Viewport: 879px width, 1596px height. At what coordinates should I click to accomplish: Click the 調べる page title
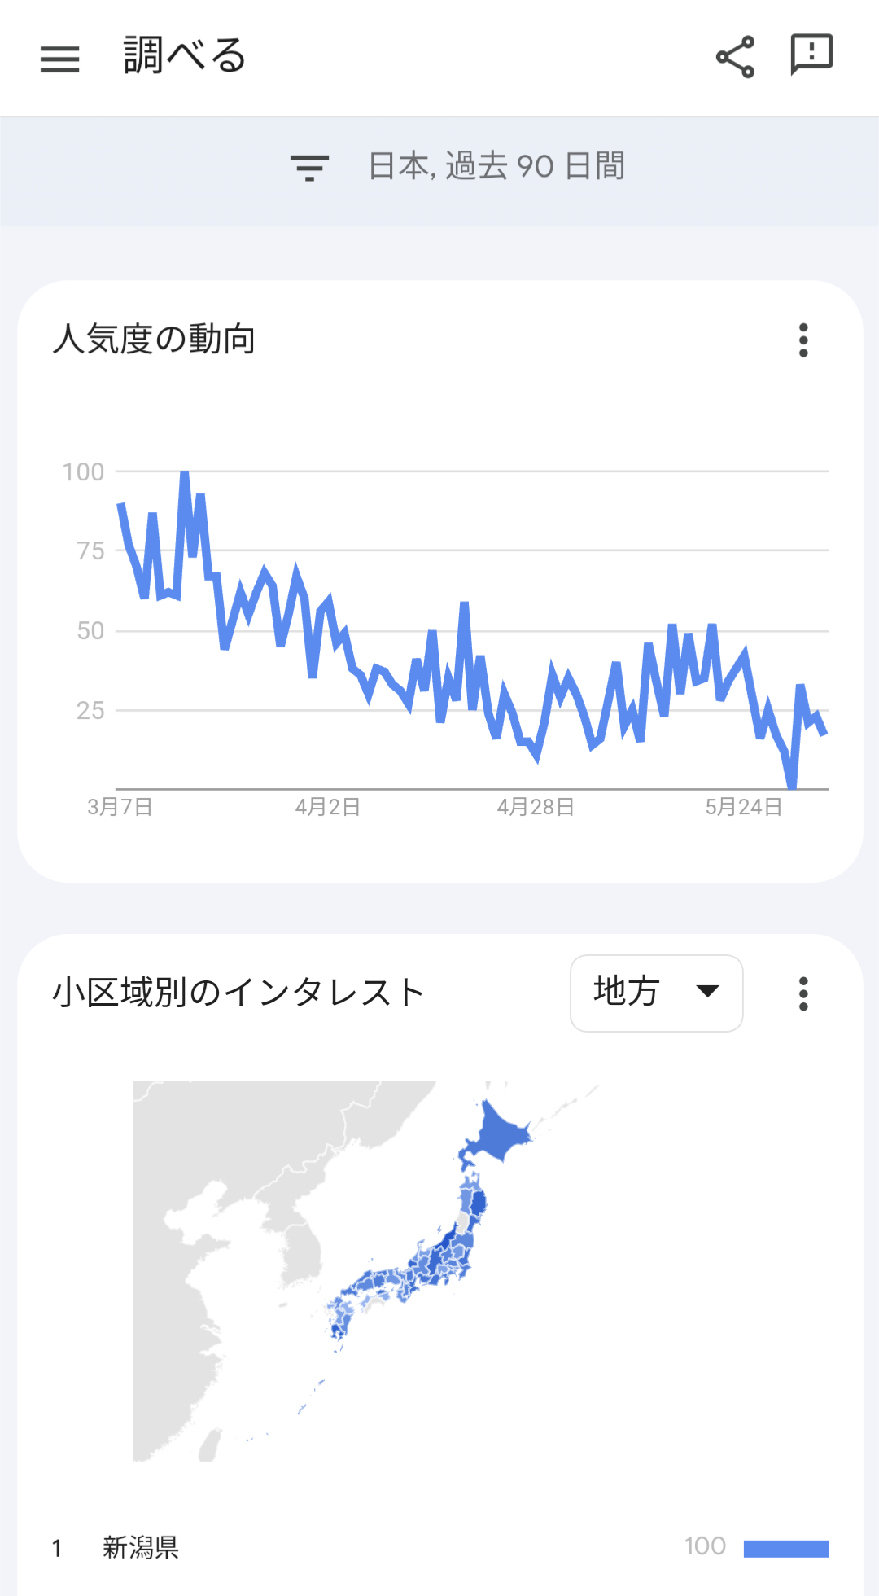tap(185, 55)
